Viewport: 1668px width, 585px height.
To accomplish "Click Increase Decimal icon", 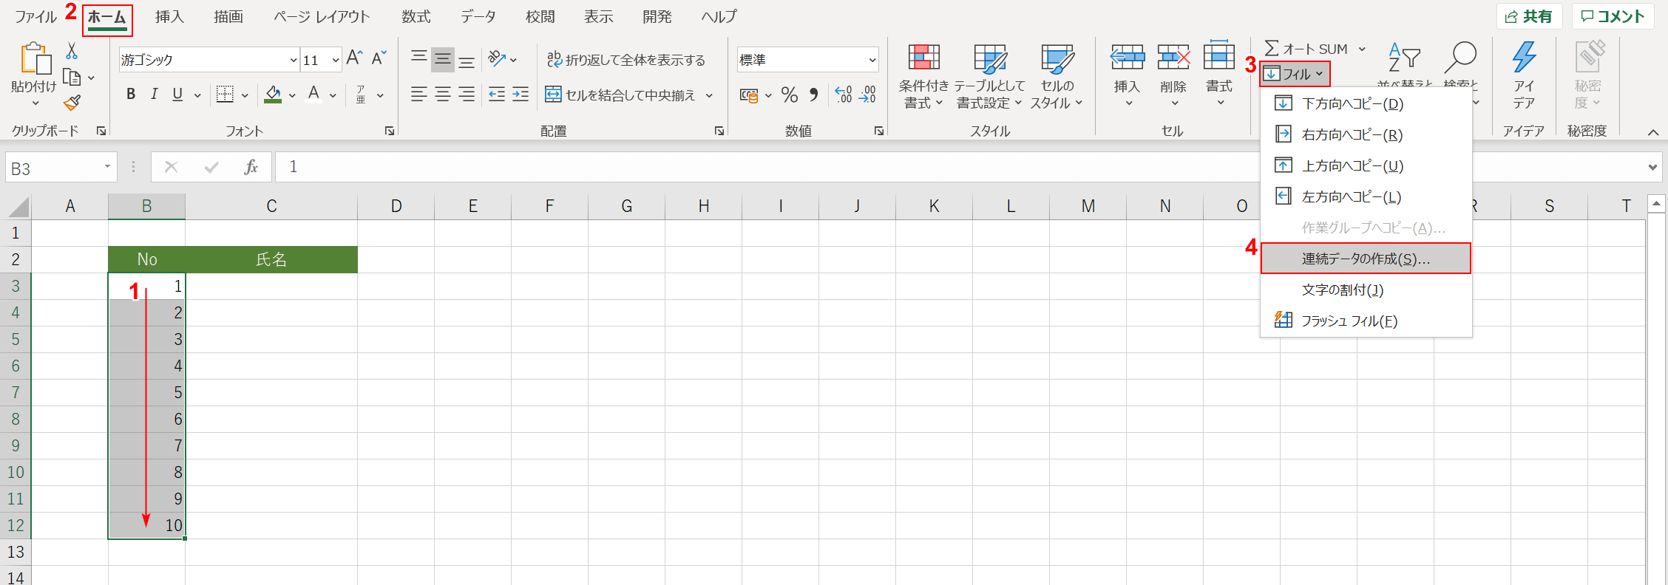I will (844, 95).
